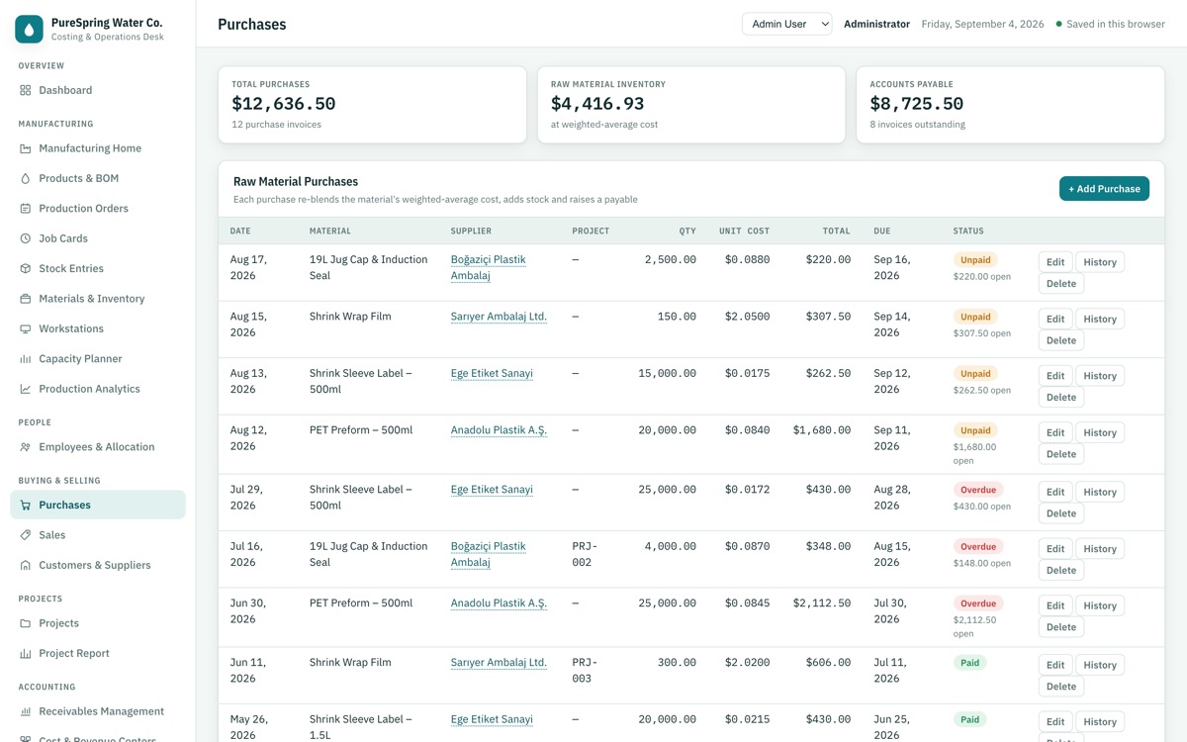Click the Supplier column header

473,232
